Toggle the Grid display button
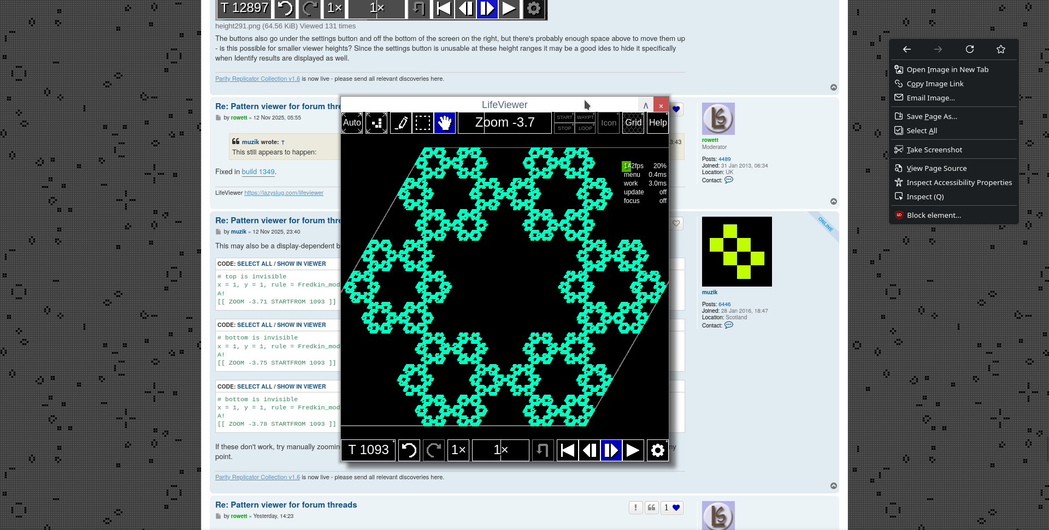The height and width of the screenshot is (530, 1049). (x=633, y=123)
